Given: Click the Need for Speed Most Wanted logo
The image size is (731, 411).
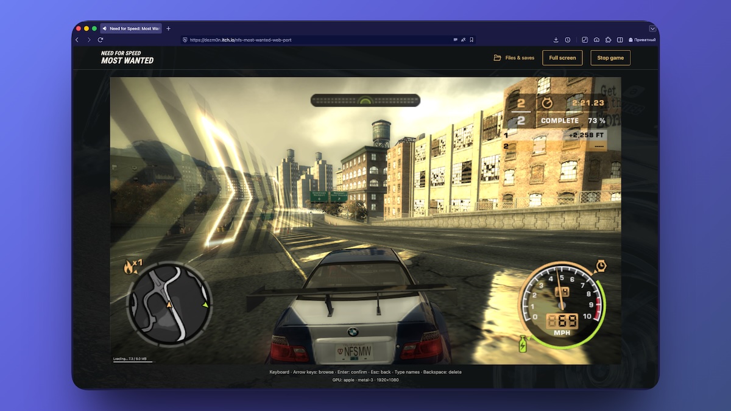Looking at the screenshot, I should coord(127,57).
